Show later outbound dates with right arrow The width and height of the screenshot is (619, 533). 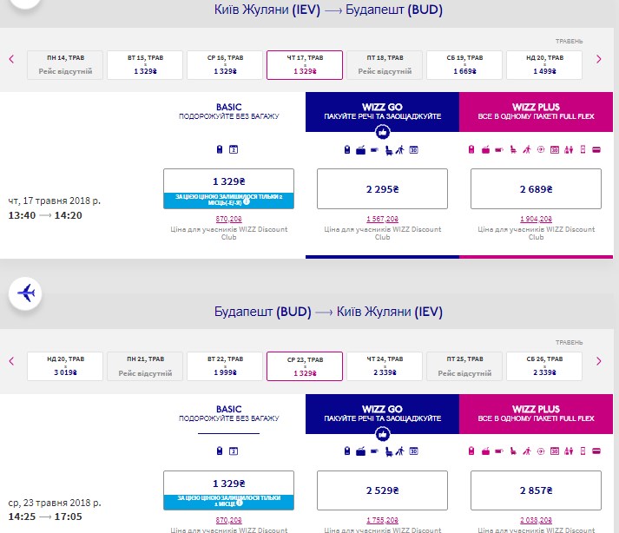[x=598, y=59]
